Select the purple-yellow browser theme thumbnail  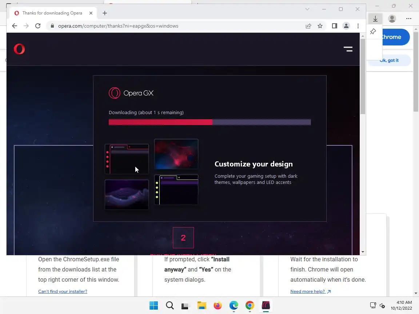pyautogui.click(x=176, y=190)
